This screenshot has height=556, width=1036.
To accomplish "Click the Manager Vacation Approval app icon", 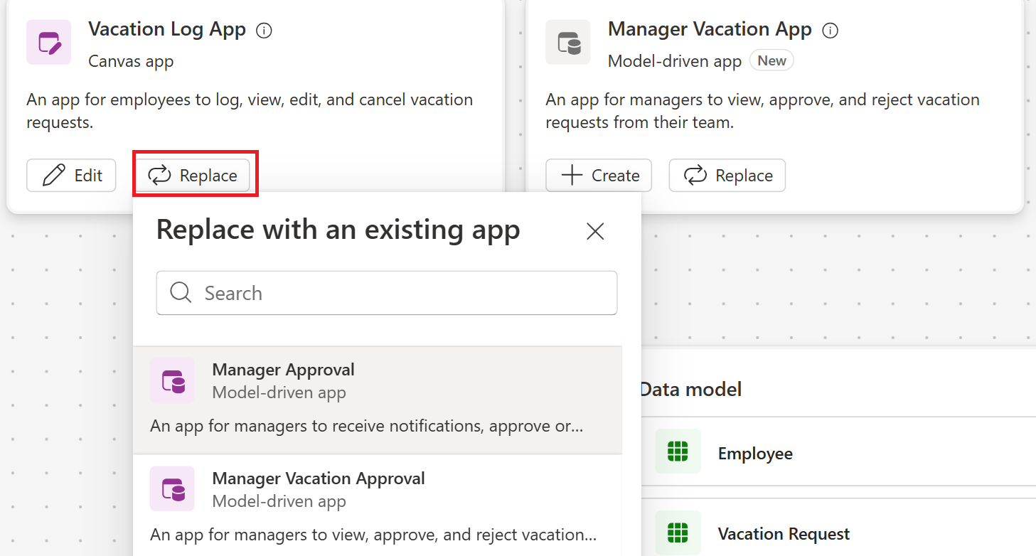I will click(173, 489).
